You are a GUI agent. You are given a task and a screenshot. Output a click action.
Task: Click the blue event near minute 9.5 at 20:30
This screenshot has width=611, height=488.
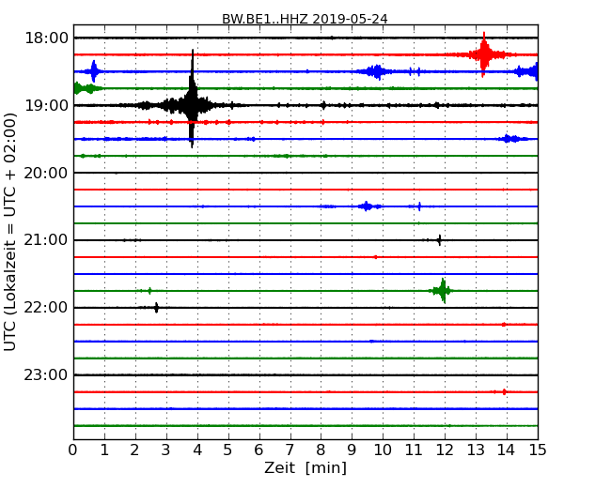pos(367,206)
